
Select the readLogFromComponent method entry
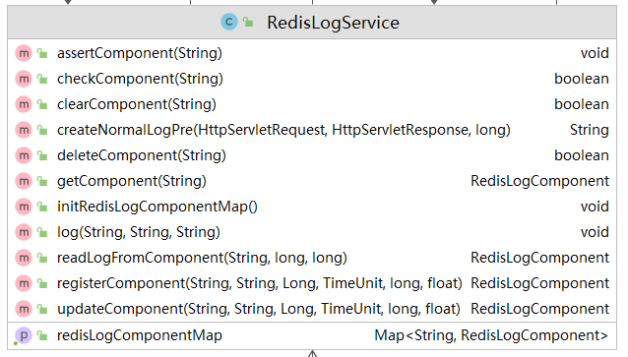pyautogui.click(x=312, y=258)
